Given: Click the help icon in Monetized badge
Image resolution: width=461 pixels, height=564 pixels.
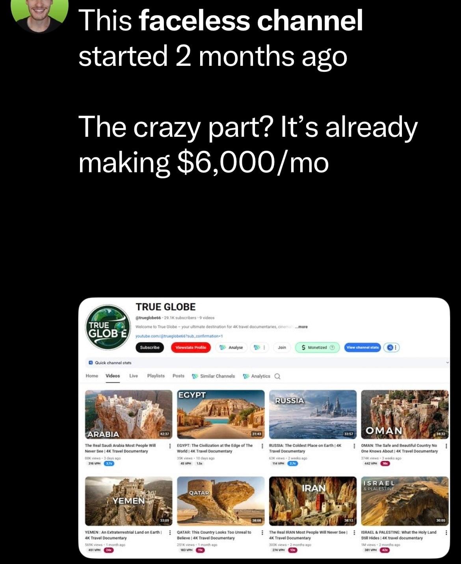Looking at the screenshot, I should [332, 348].
